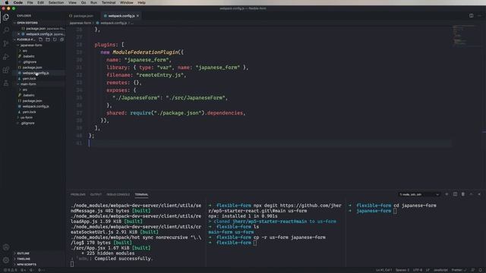
Task: Collapse the japanese-form folder
Action: coord(39,45)
